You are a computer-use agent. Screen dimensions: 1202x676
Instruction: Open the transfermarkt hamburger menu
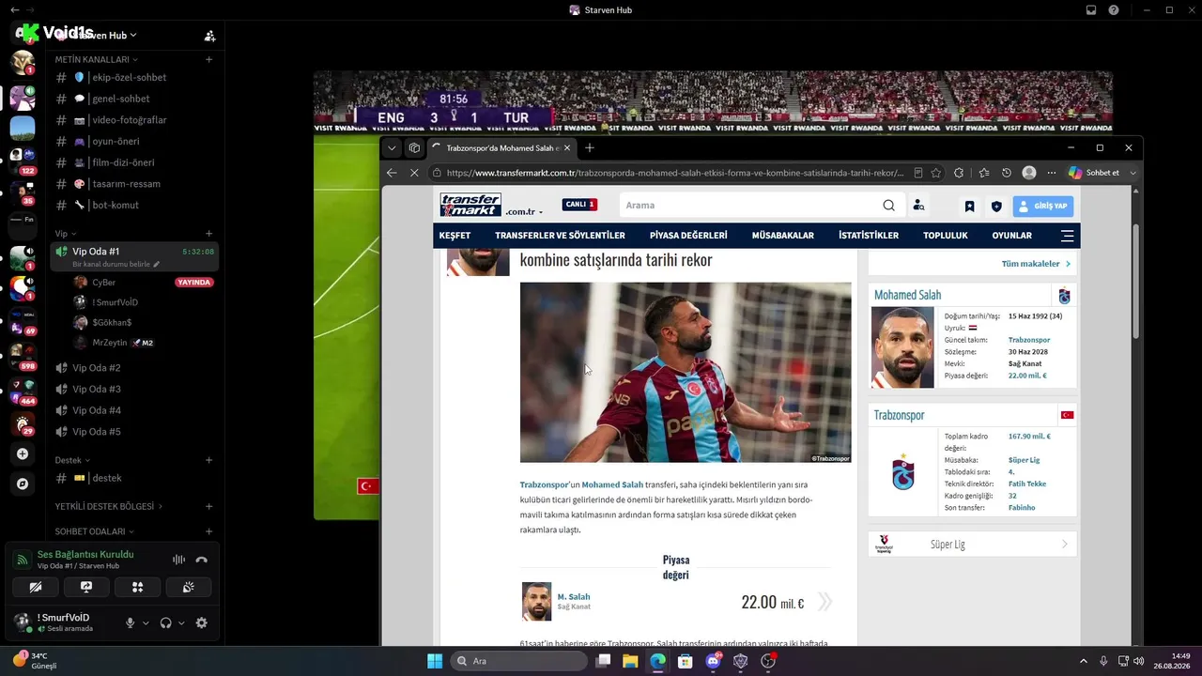tap(1067, 236)
